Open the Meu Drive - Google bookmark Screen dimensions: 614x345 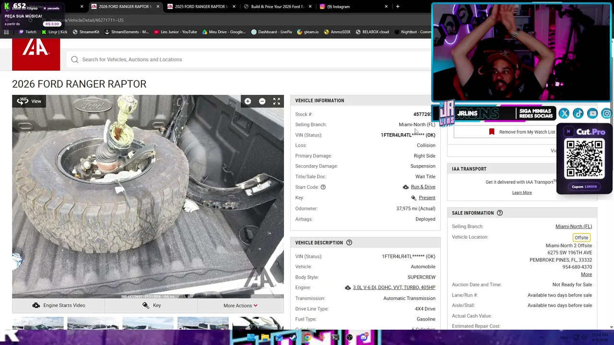(x=224, y=32)
